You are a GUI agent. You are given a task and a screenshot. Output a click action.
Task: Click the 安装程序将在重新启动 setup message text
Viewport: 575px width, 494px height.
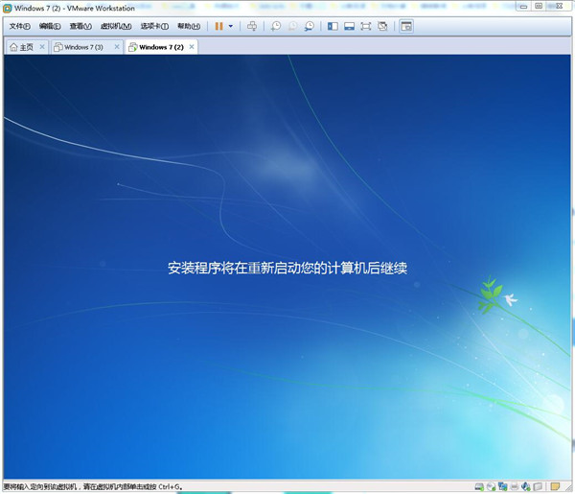(x=287, y=268)
